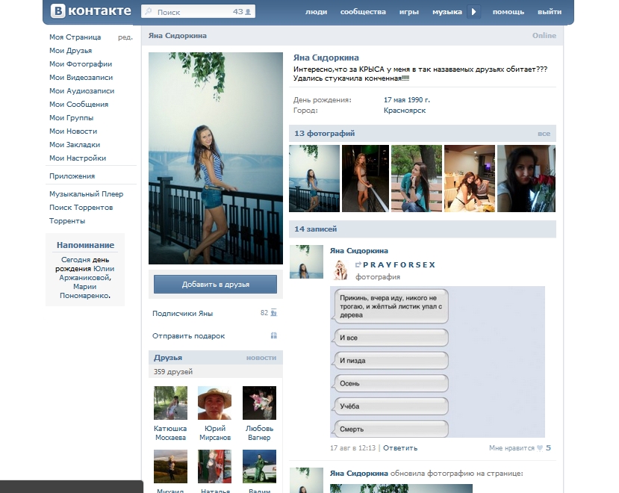Click the repost arrow icon before PRAYFORSEX

point(358,264)
